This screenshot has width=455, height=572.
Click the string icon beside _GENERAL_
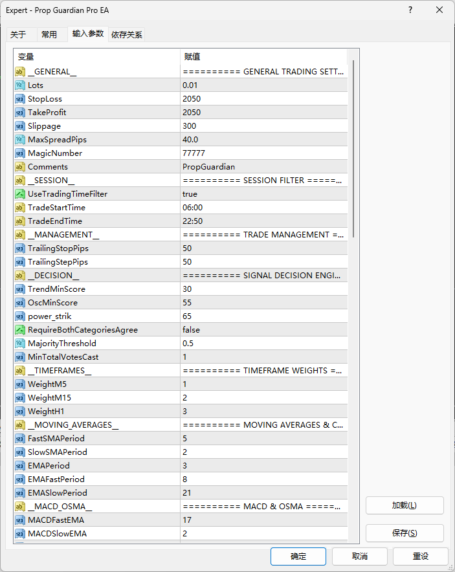point(19,72)
